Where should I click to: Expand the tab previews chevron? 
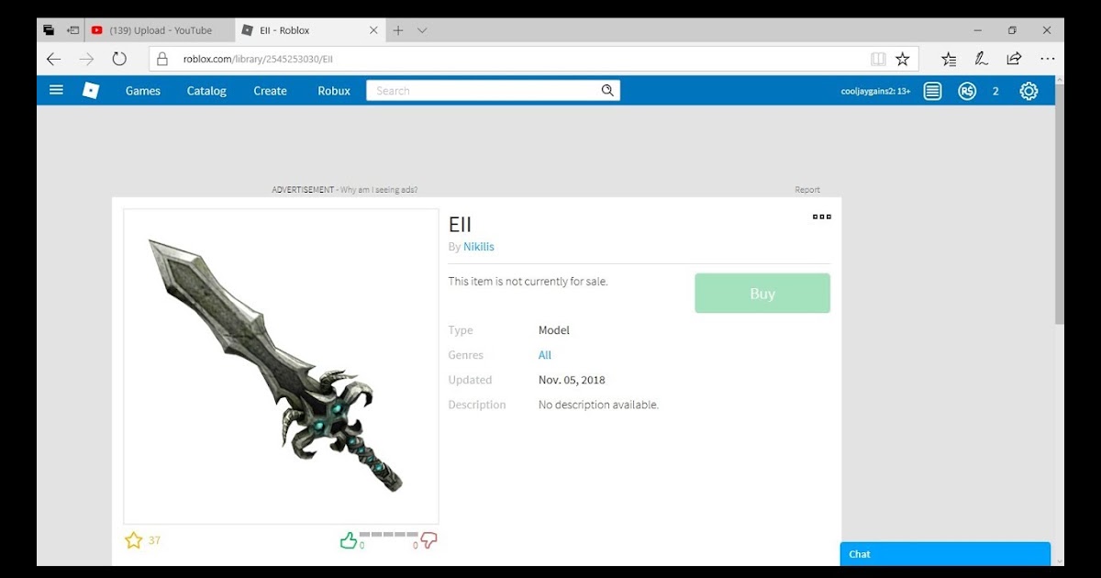[x=422, y=30]
